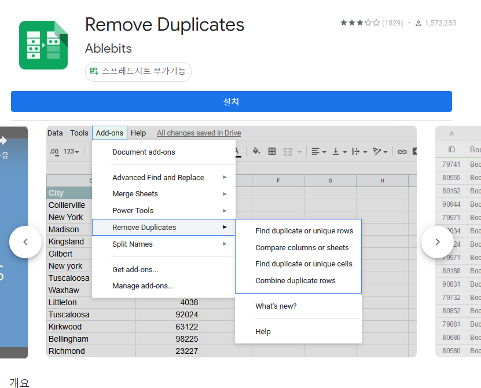Open the Help menu in menu bar
Image resolution: width=481 pixels, height=388 pixels.
[138, 133]
